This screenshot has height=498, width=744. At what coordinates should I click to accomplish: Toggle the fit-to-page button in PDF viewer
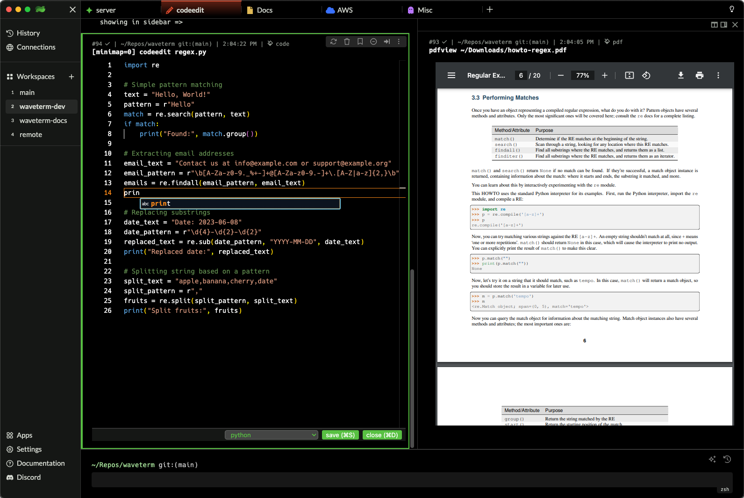click(629, 75)
